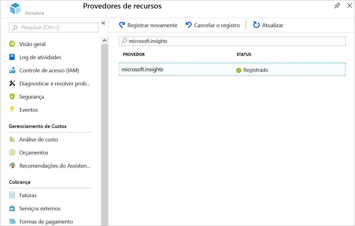
Task: Click Recomendações do Assistente cloud icon
Action: (x=12, y=166)
